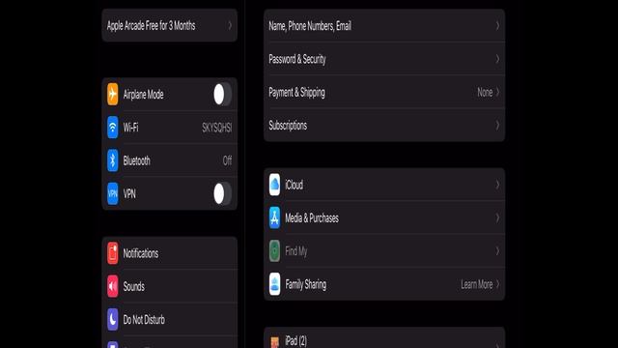Open the Payment & Shipping row
The height and width of the screenshot is (348, 618).
tap(384, 92)
